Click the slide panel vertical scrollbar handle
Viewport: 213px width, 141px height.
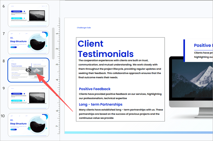point(54,43)
